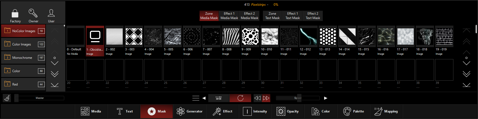The height and width of the screenshot is (119, 478).
Task: Select mask image 5 - 005
Action: [173, 41]
